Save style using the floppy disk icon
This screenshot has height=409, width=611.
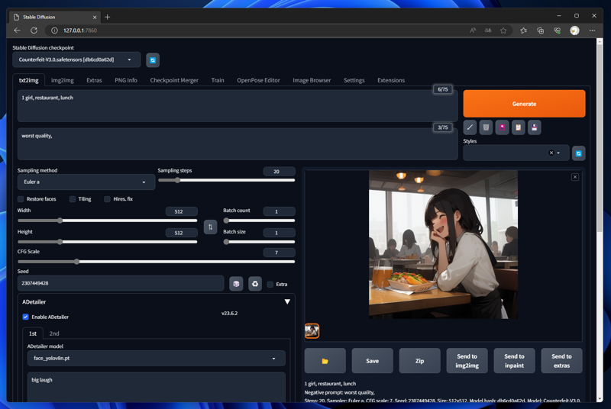(534, 127)
